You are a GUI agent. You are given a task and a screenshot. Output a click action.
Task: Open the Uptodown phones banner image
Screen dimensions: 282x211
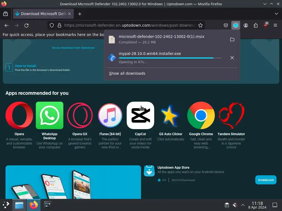click(x=73, y=182)
